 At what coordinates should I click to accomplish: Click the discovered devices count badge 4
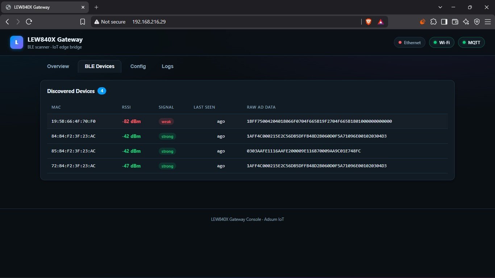click(x=102, y=91)
